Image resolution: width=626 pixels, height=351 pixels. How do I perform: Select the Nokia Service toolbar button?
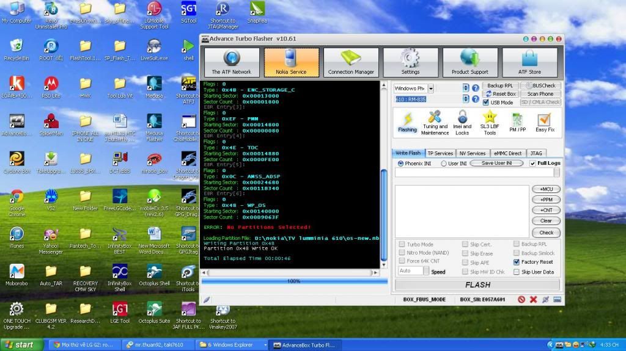click(292, 62)
